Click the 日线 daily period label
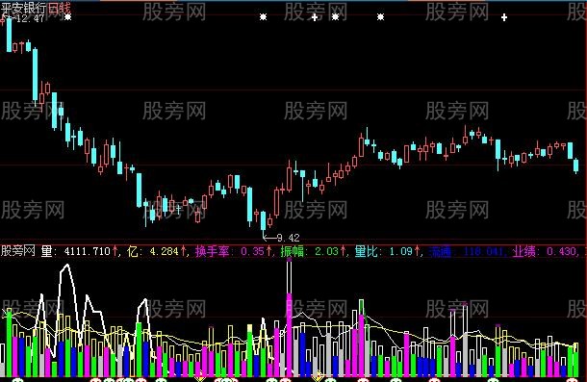 pyautogui.click(x=59, y=8)
